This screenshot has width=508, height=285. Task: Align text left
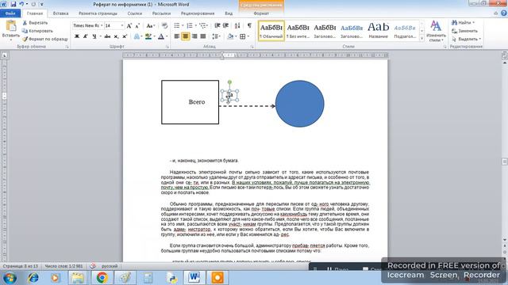coord(176,36)
